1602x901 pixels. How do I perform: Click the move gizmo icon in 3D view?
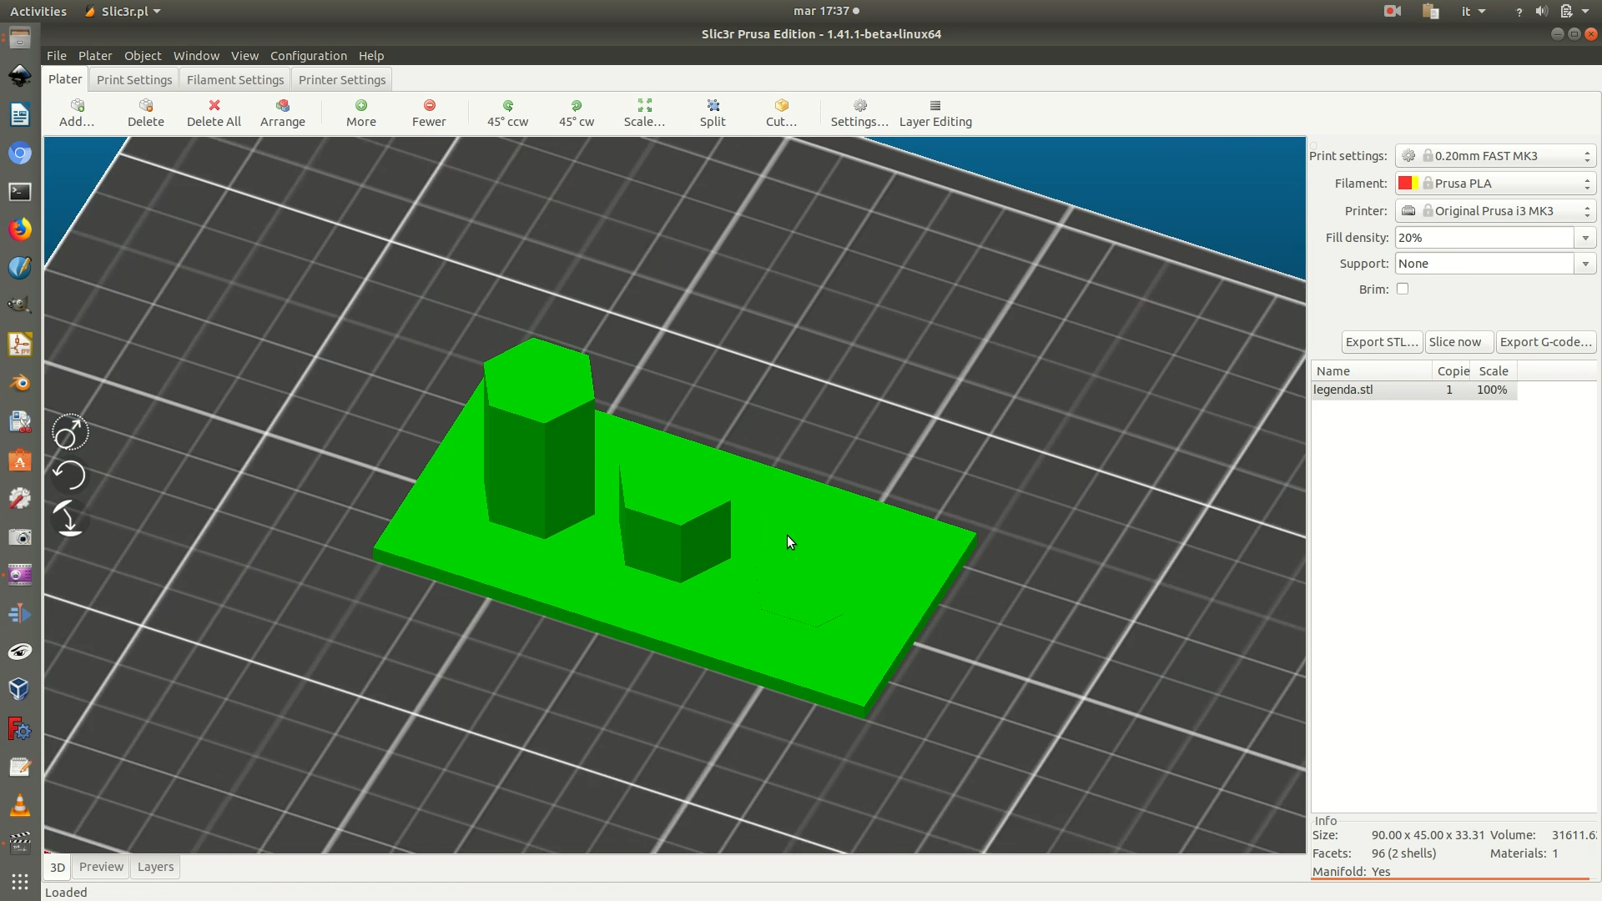[70, 432]
